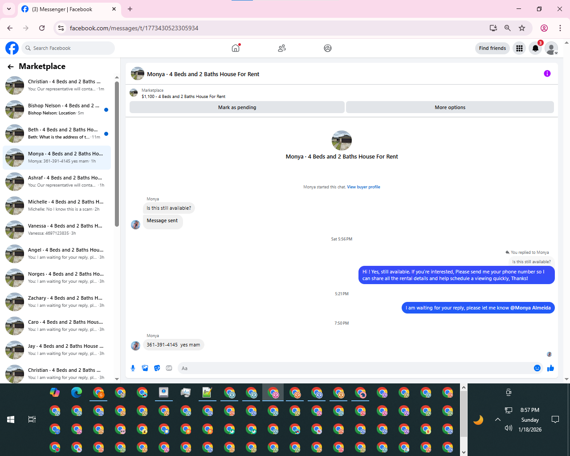This screenshot has width=570, height=456.
Task: Open the View buyer profile link
Action: tap(363, 187)
